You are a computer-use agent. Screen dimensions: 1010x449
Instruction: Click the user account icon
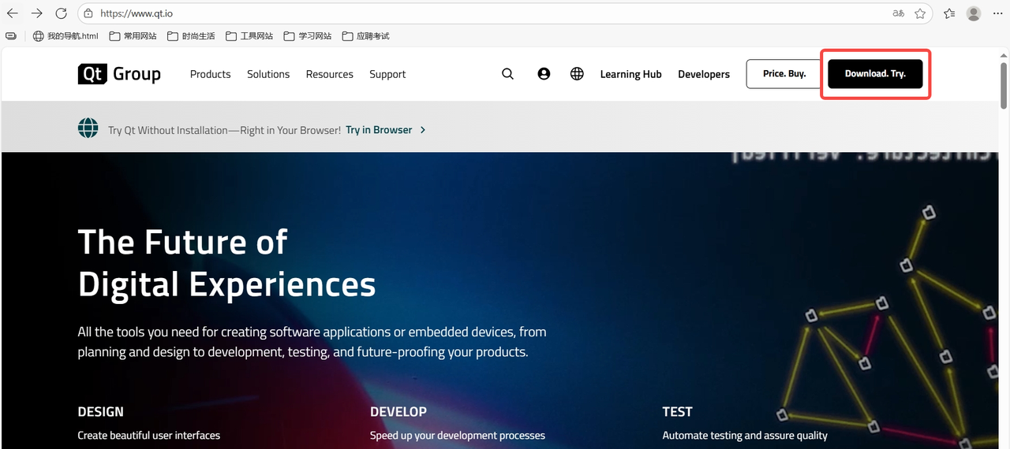coord(544,74)
